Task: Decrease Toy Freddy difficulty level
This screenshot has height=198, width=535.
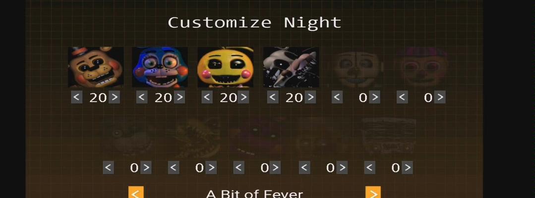Action: (x=76, y=98)
